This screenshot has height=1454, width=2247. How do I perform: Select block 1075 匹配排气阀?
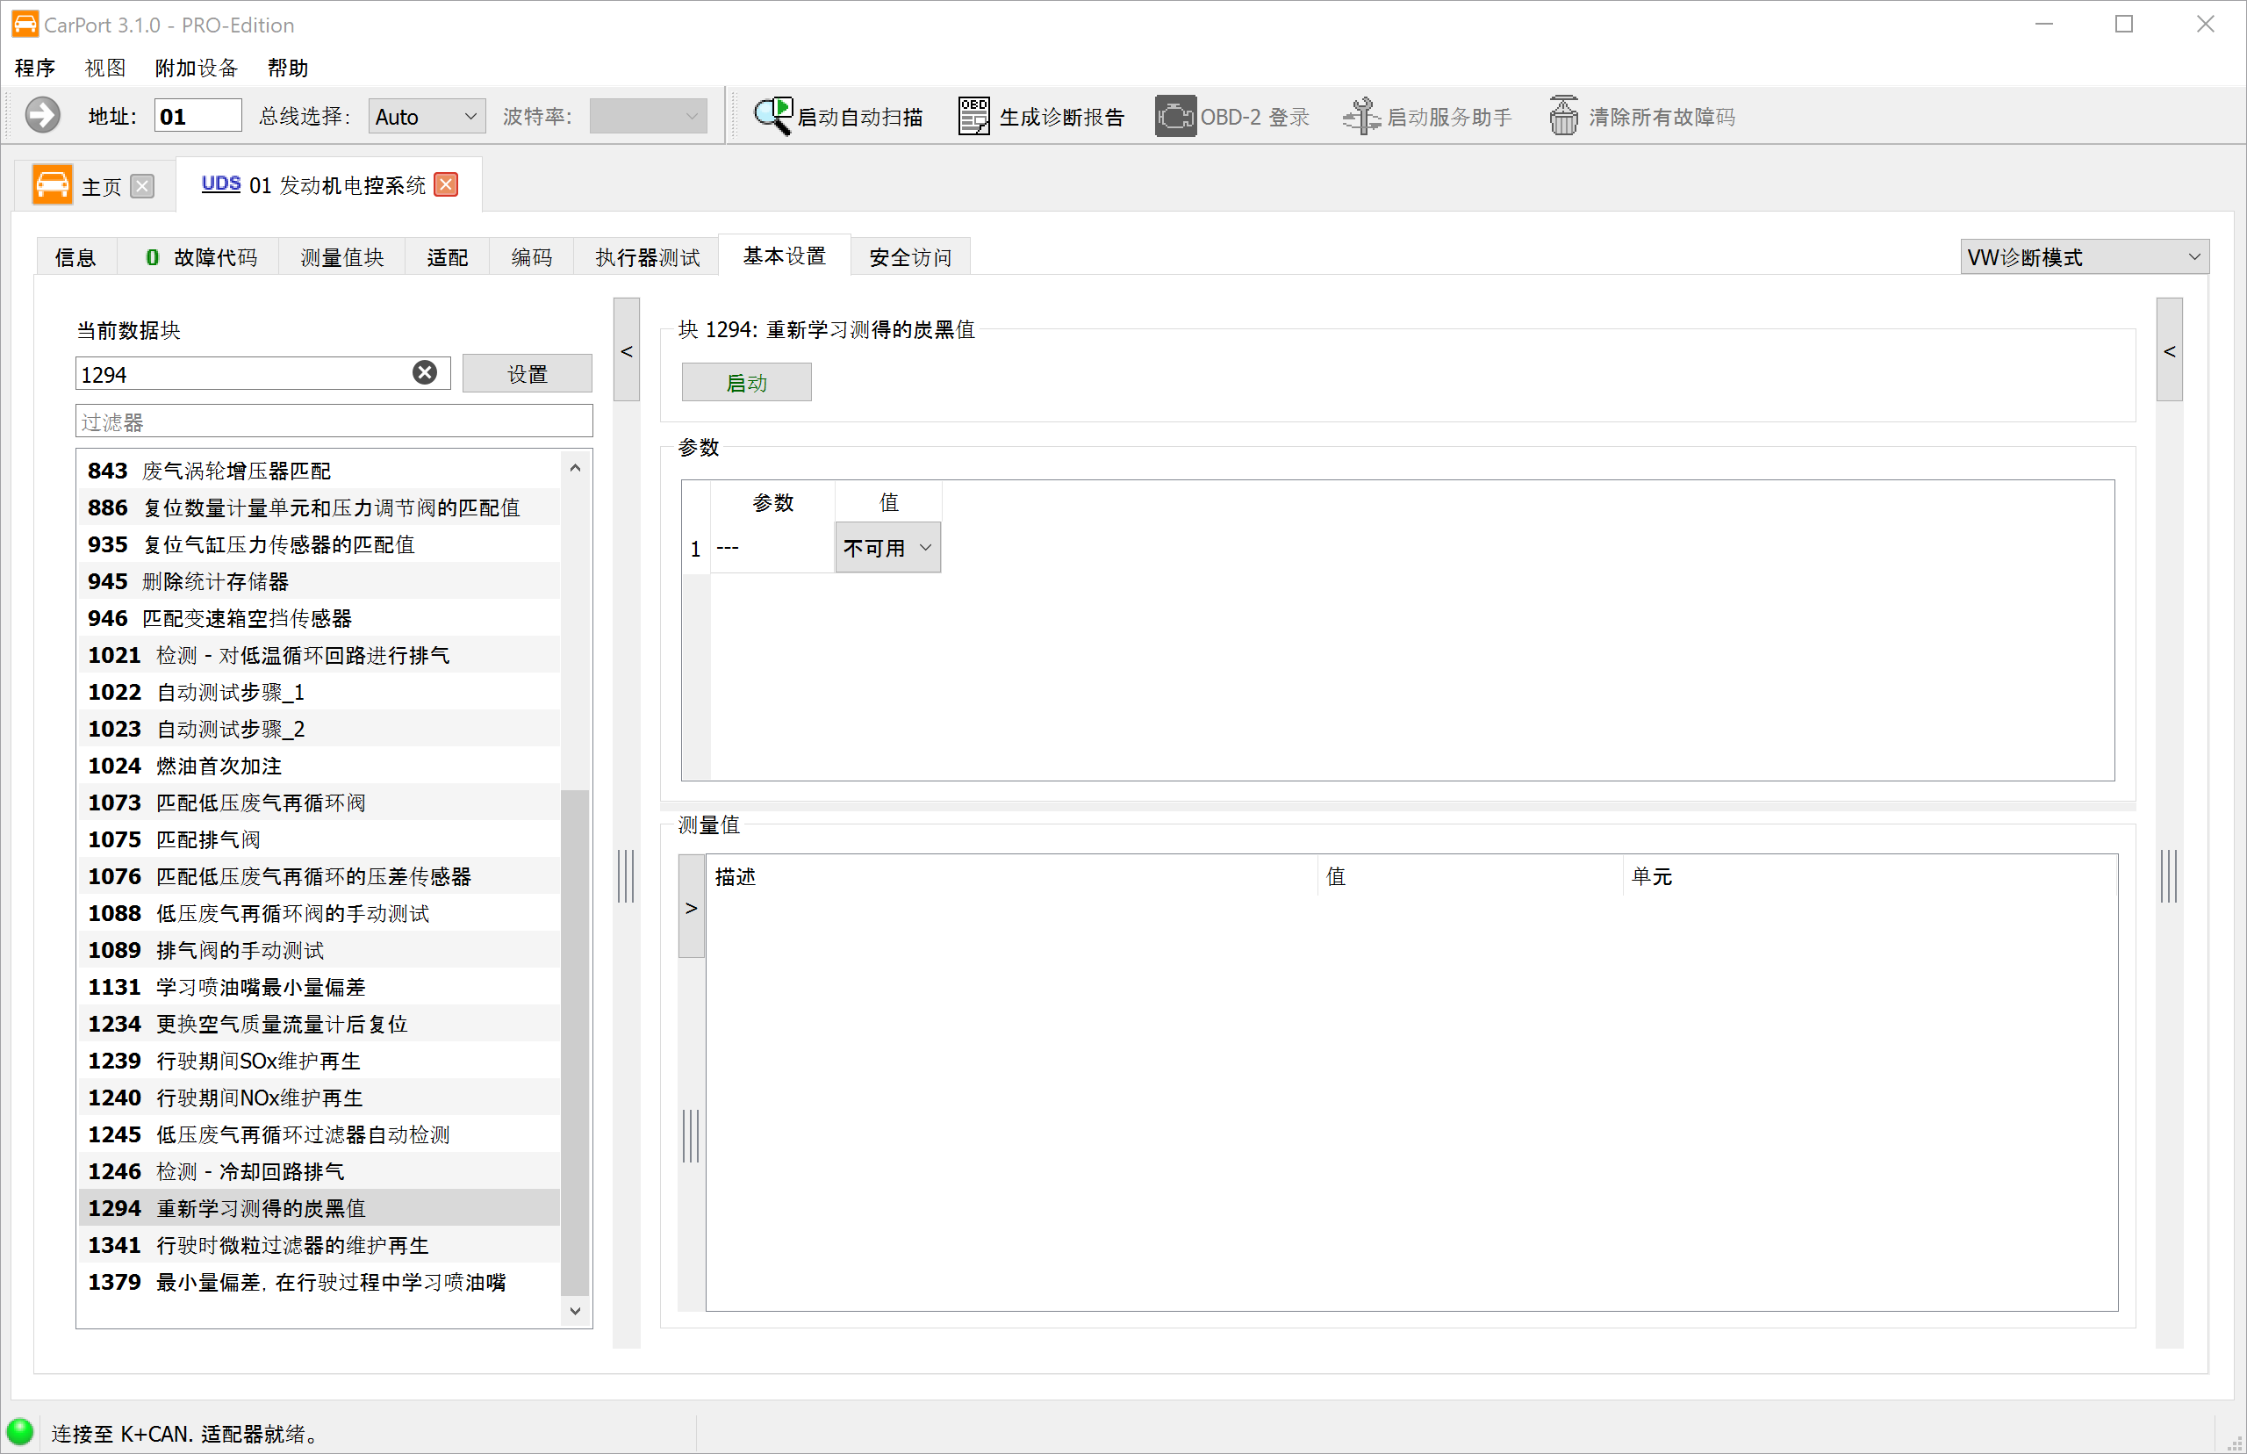(319, 839)
